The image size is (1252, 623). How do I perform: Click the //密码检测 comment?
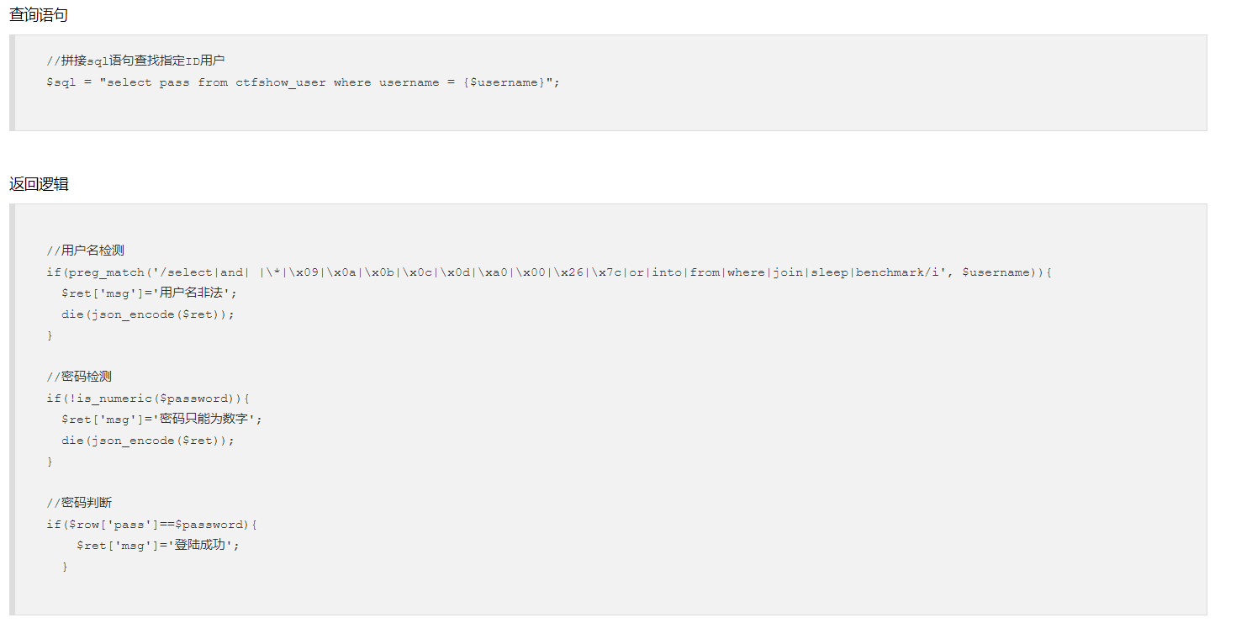pos(79,377)
